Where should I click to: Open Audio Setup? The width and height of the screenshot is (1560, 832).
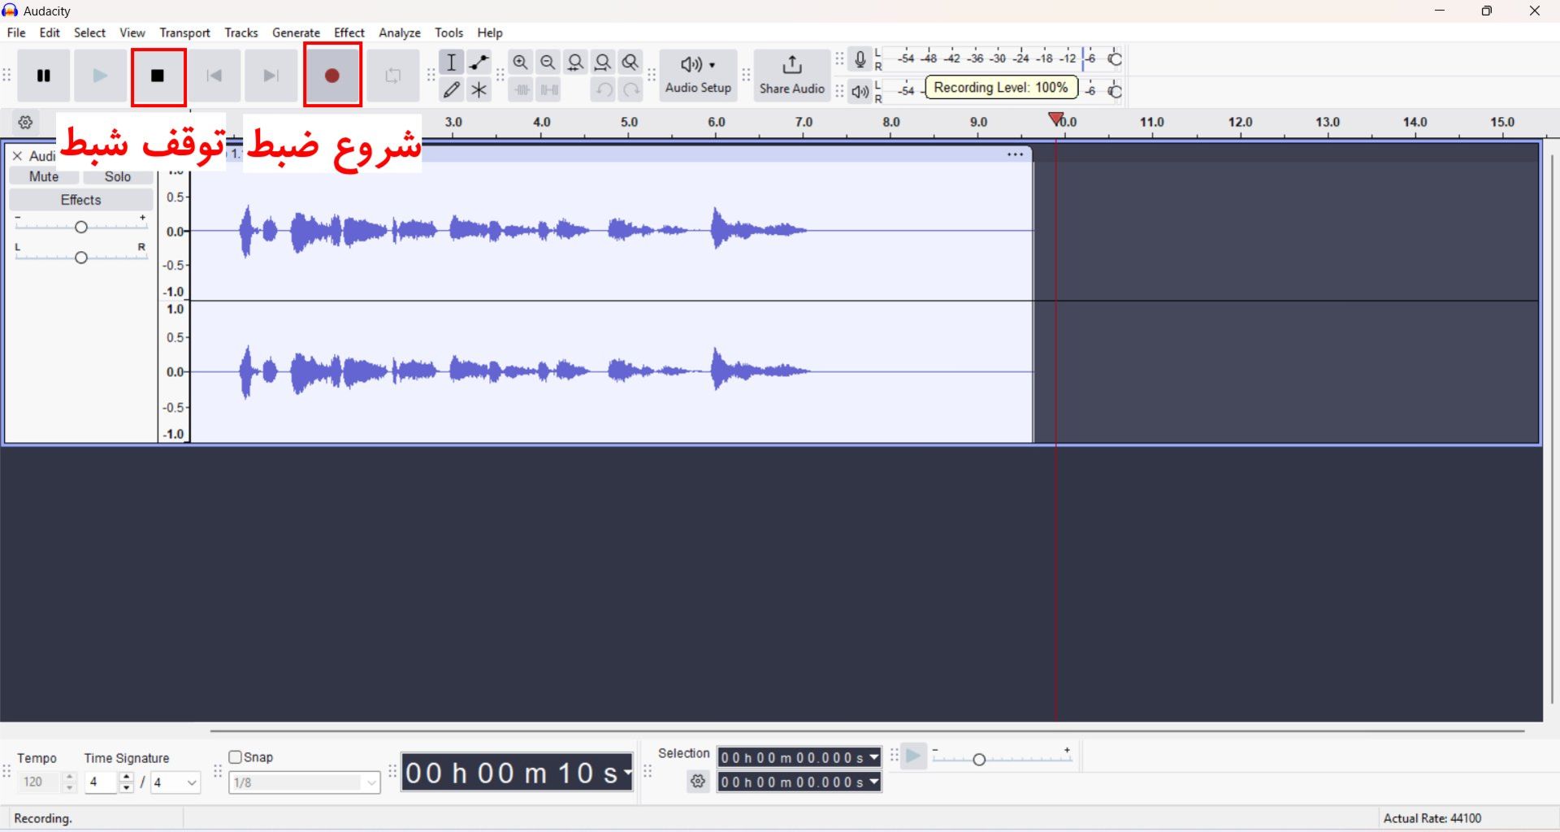tap(697, 76)
